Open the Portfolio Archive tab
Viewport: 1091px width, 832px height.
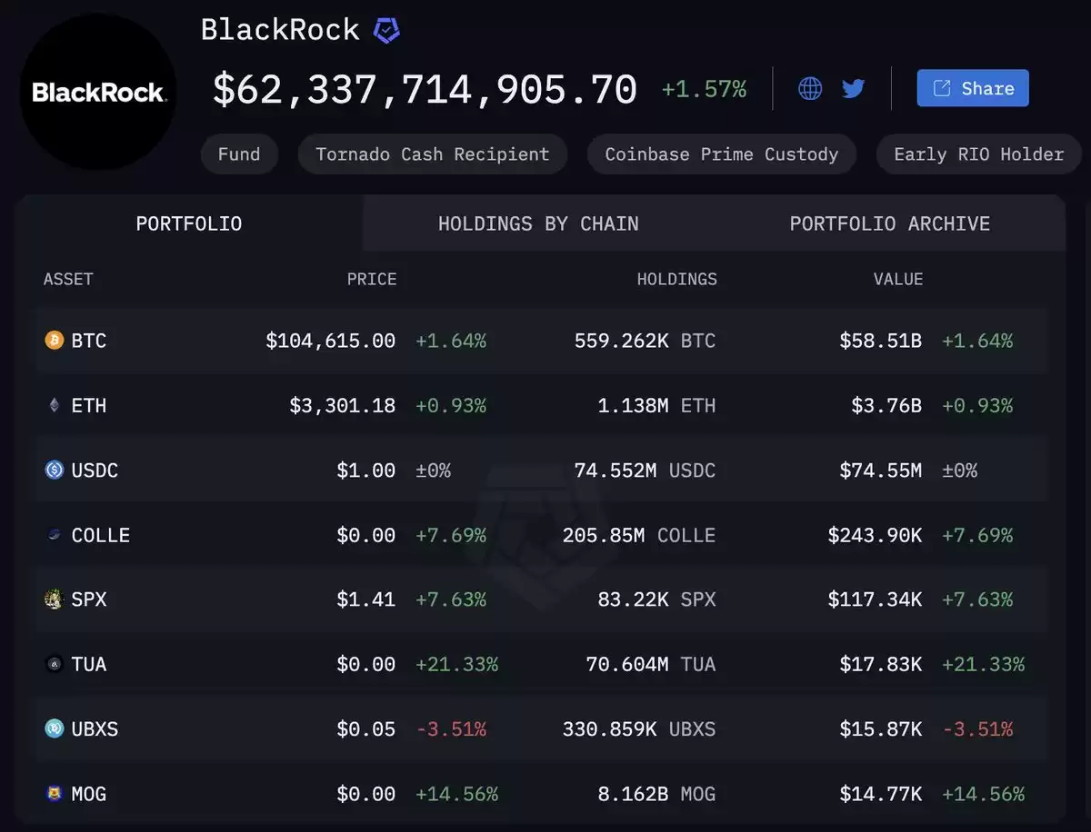(889, 223)
